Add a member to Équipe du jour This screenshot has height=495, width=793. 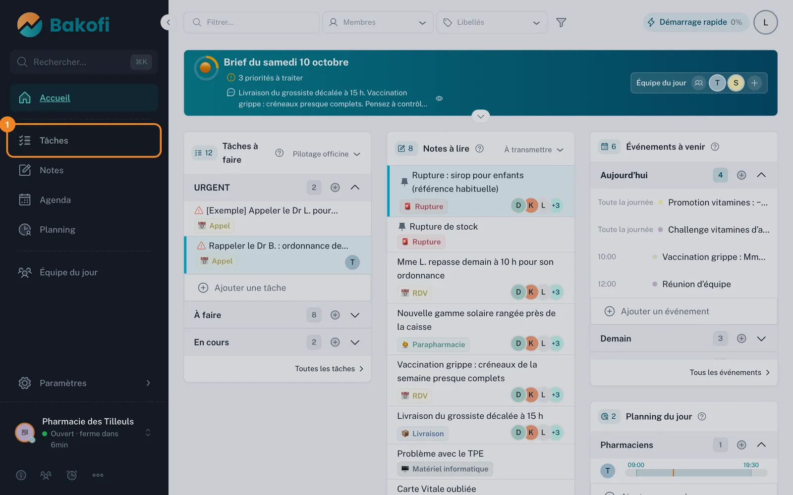coord(754,83)
